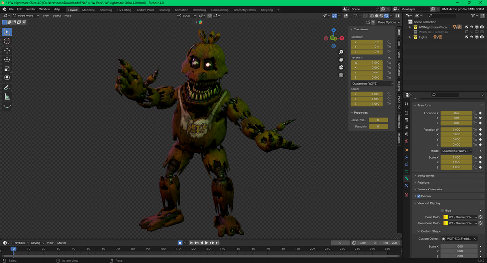
Task: Choose the Annotate pencil tool
Action: coord(7,88)
